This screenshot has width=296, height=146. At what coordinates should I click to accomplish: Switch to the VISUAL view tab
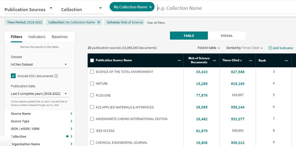point(227,36)
